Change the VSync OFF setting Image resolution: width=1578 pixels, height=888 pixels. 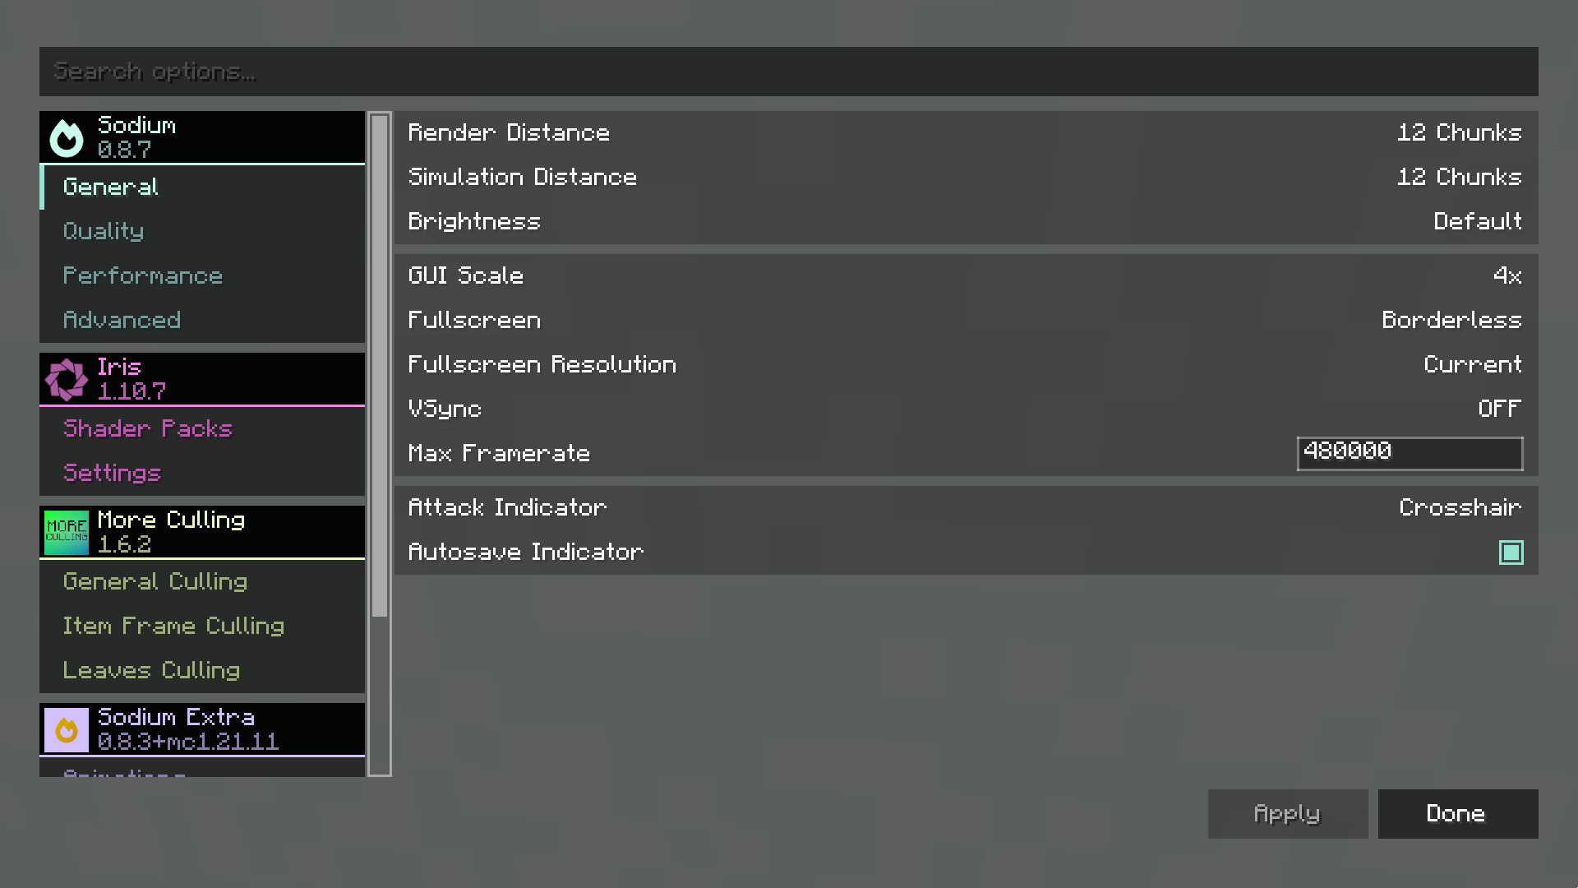[x=1500, y=409]
